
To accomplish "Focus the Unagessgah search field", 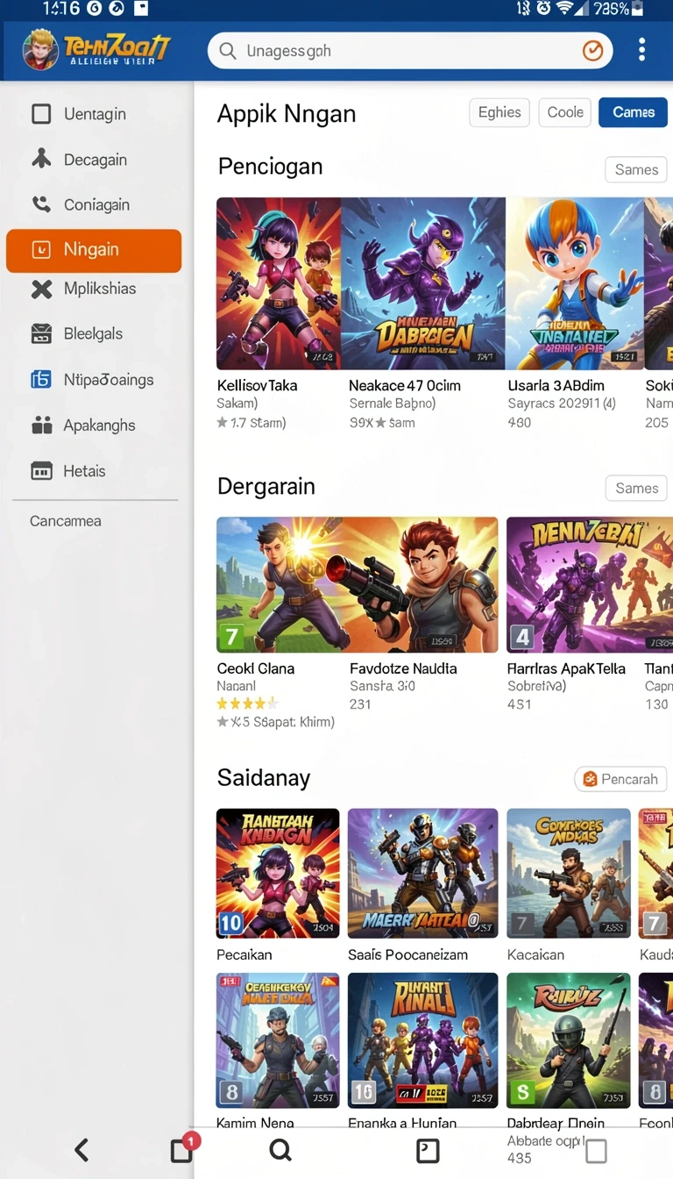I will pos(410,51).
